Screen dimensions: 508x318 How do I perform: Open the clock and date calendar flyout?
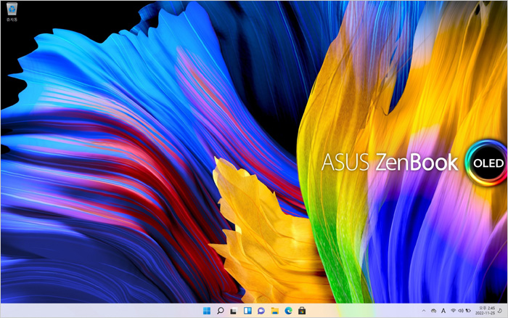pos(485,311)
